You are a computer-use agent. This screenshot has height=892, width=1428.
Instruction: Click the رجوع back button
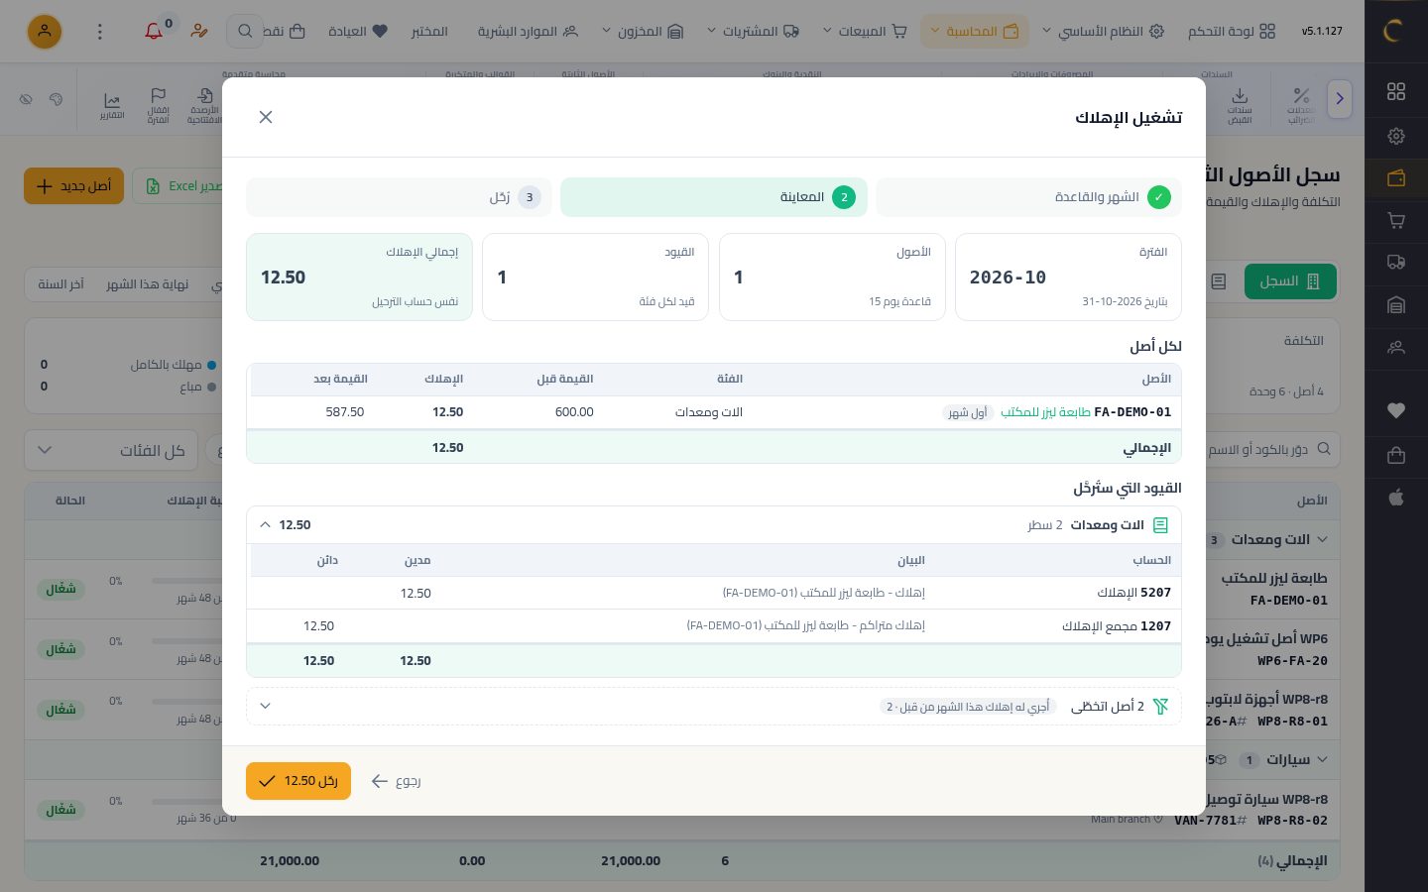click(396, 781)
